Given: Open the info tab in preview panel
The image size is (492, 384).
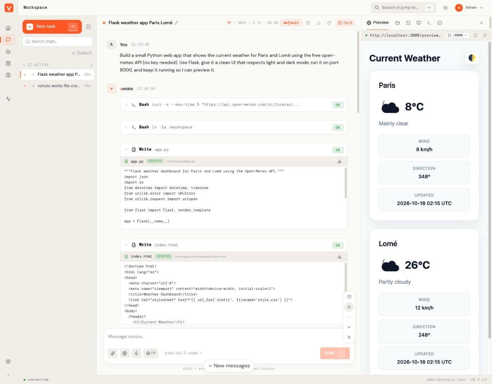Looking at the screenshot, I should 439,23.
